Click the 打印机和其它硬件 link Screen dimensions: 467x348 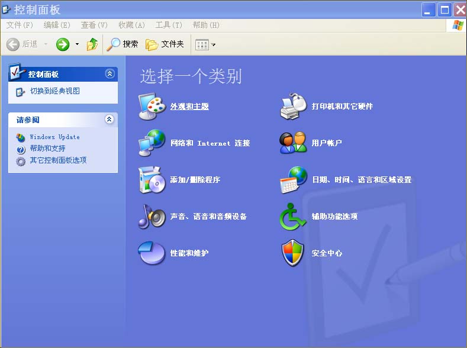click(342, 107)
